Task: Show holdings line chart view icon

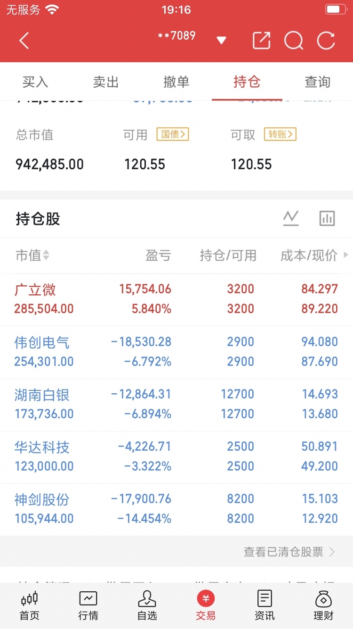Action: click(x=291, y=218)
